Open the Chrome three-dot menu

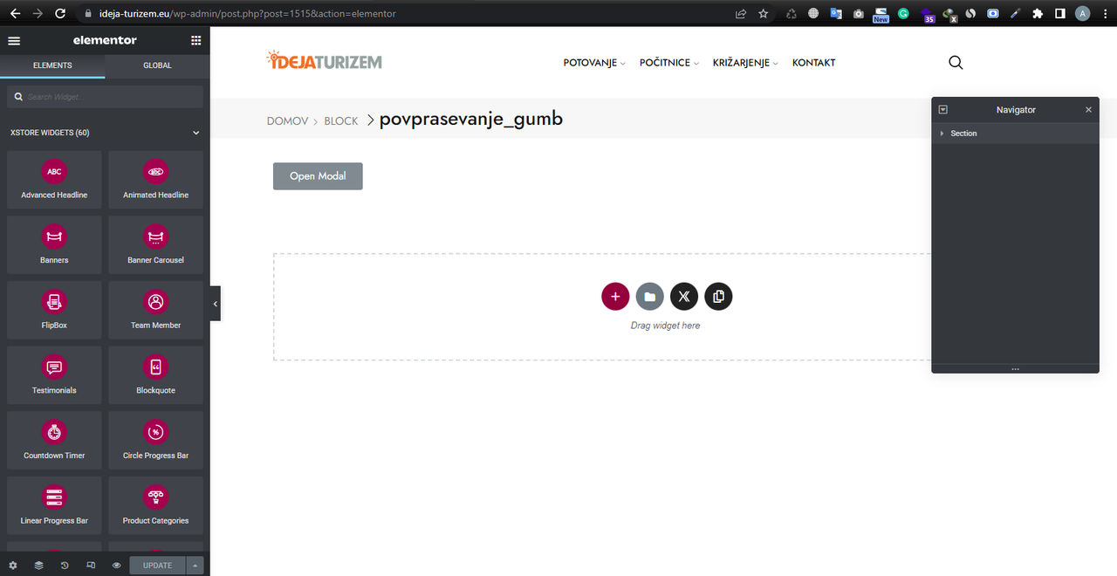[x=1106, y=14]
